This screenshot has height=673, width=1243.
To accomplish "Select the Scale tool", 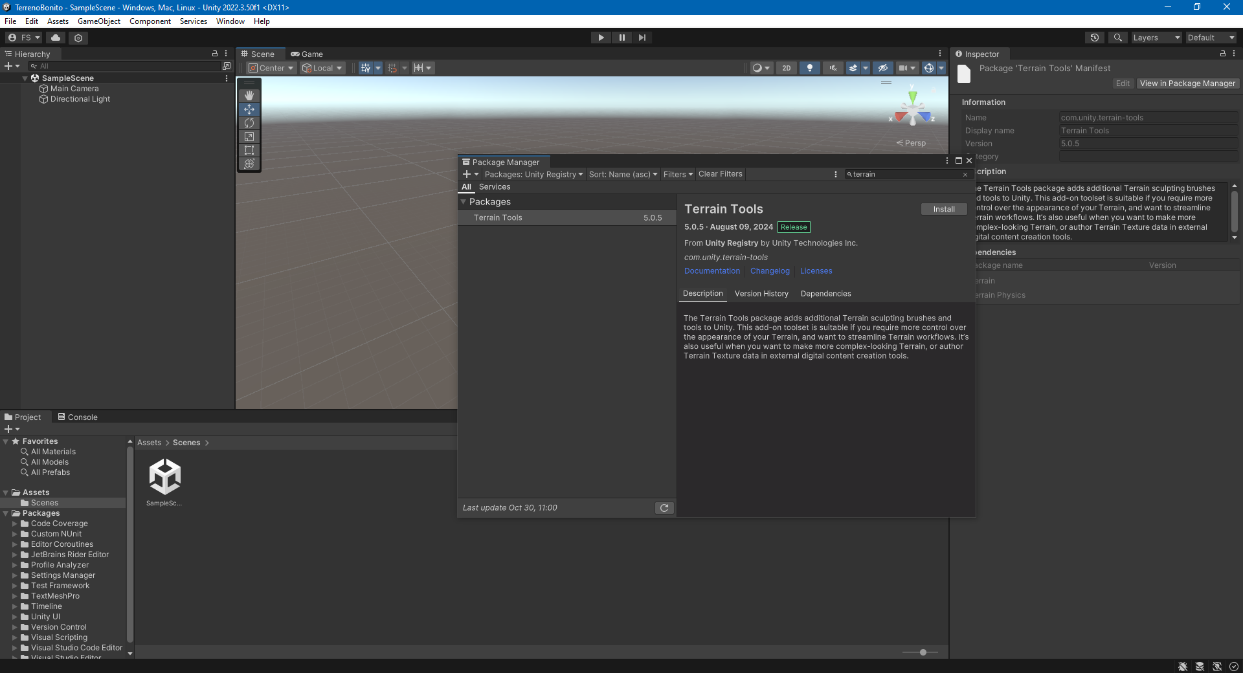I will [249, 137].
